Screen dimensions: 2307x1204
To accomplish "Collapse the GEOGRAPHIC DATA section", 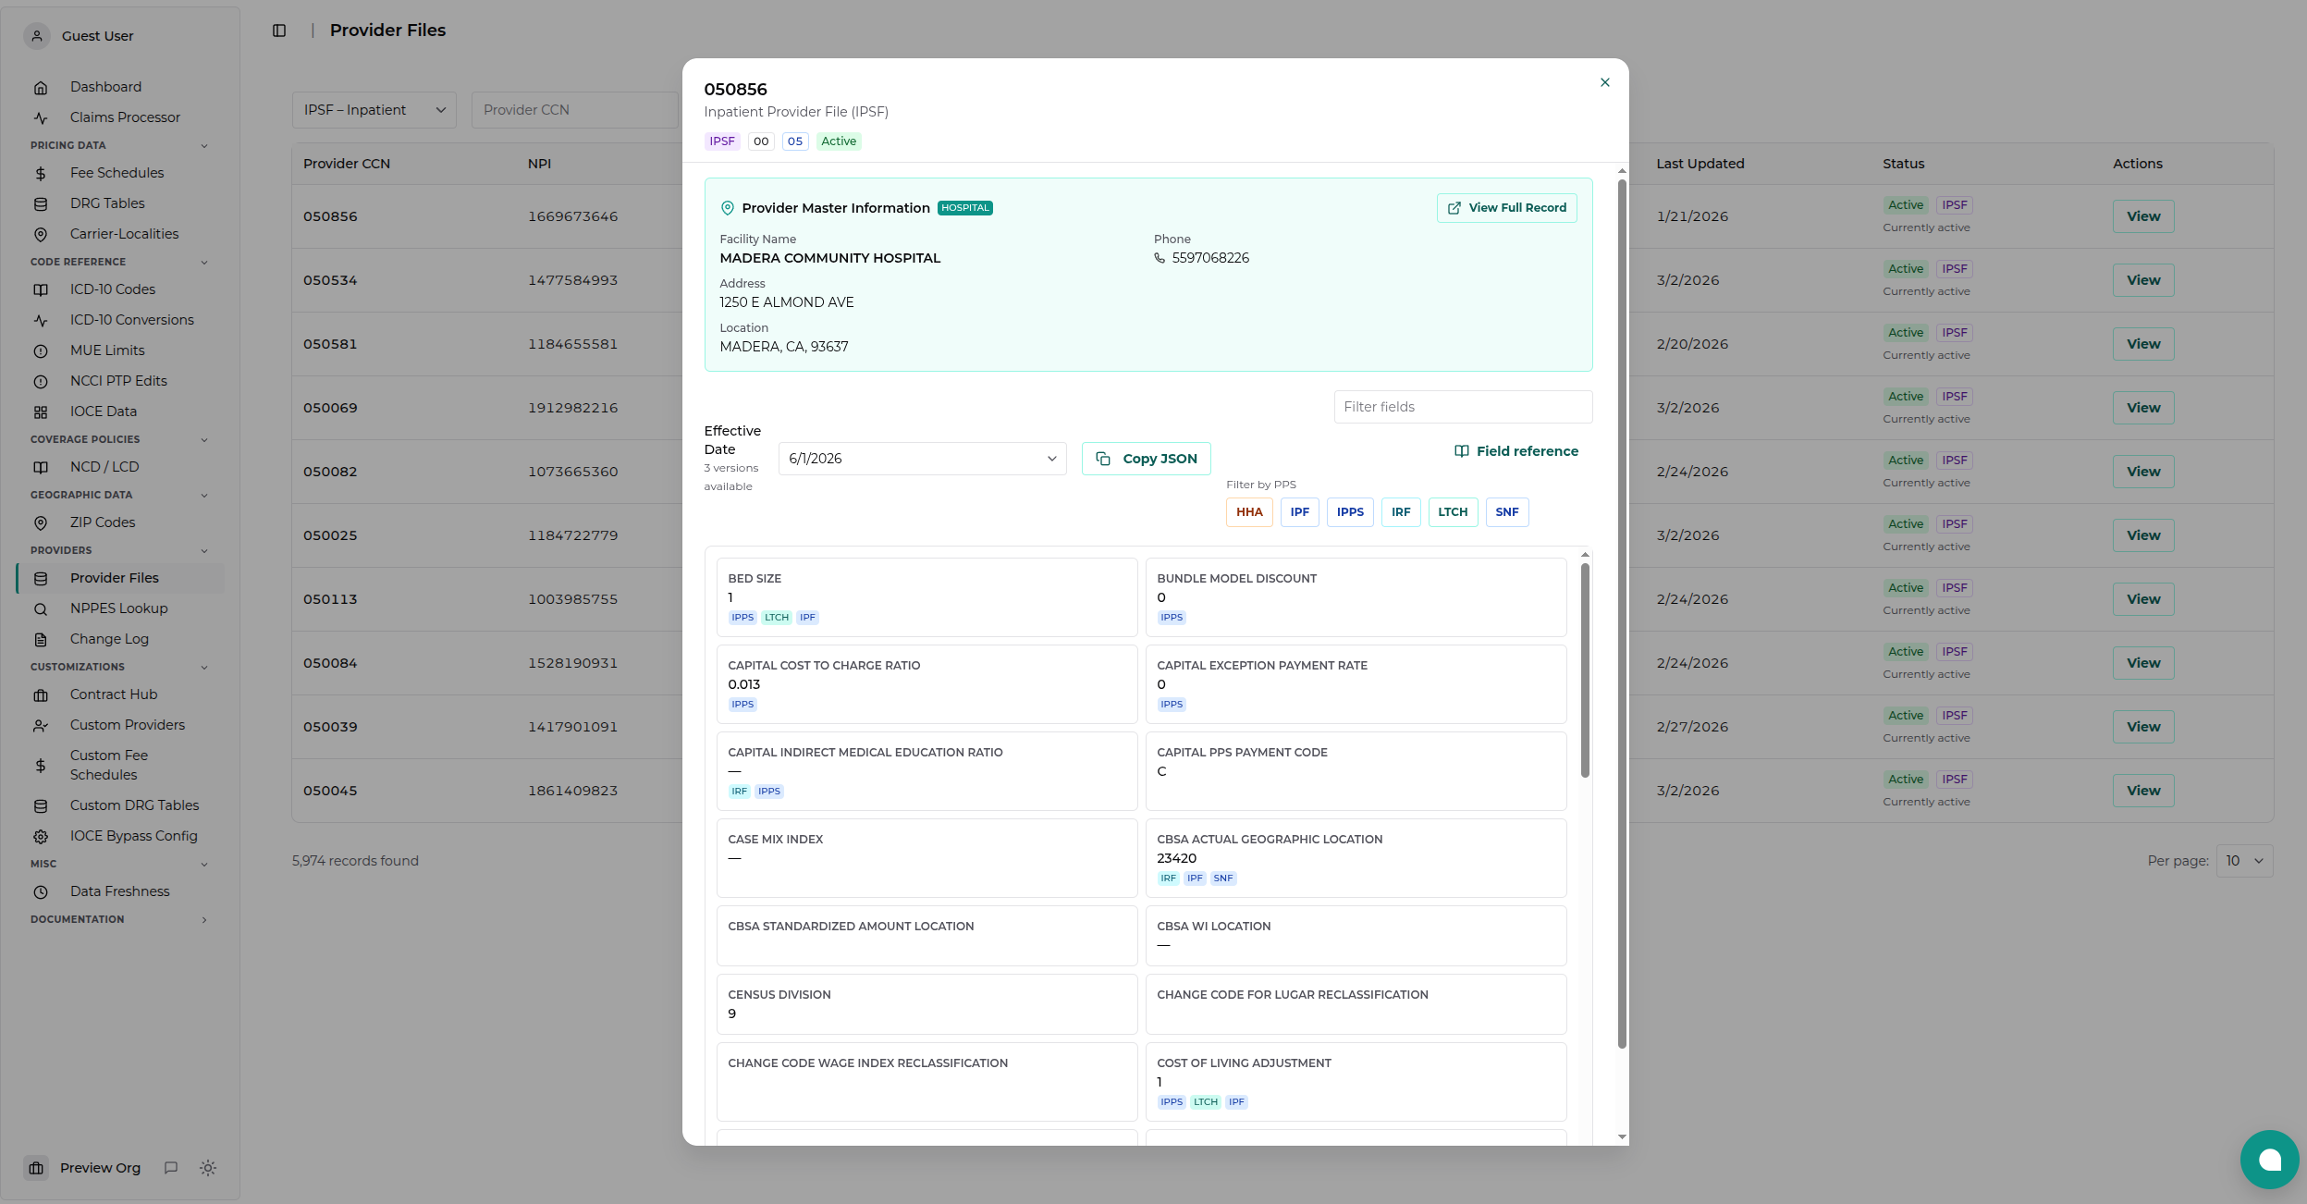I will click(x=118, y=495).
